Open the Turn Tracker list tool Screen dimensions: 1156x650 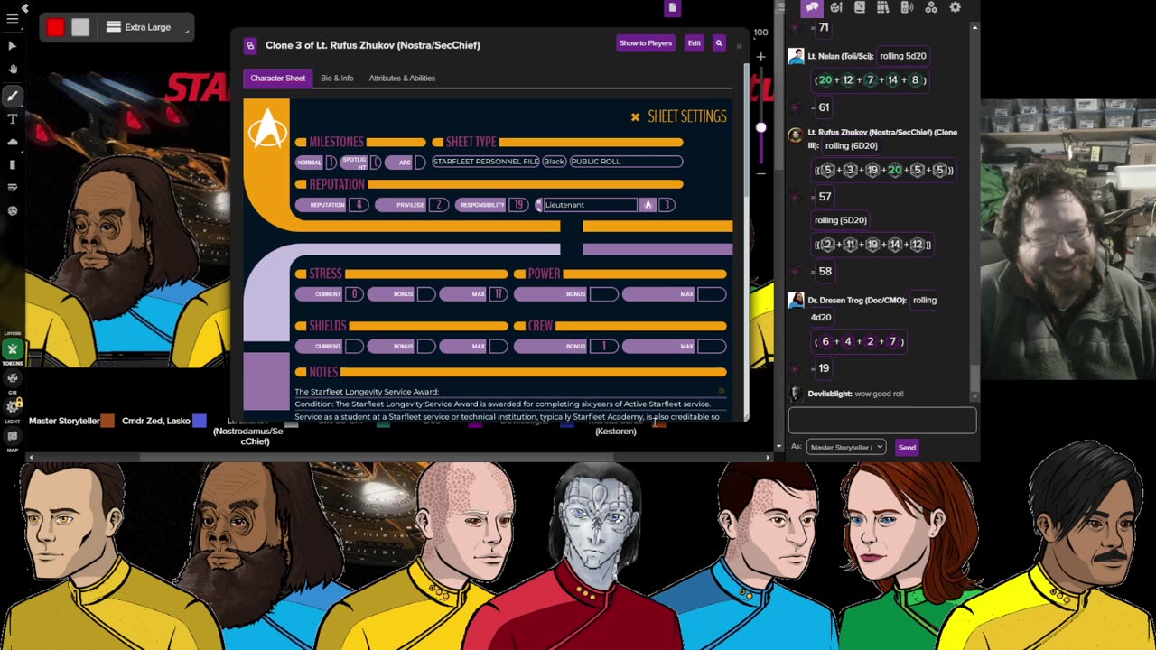tap(13, 188)
